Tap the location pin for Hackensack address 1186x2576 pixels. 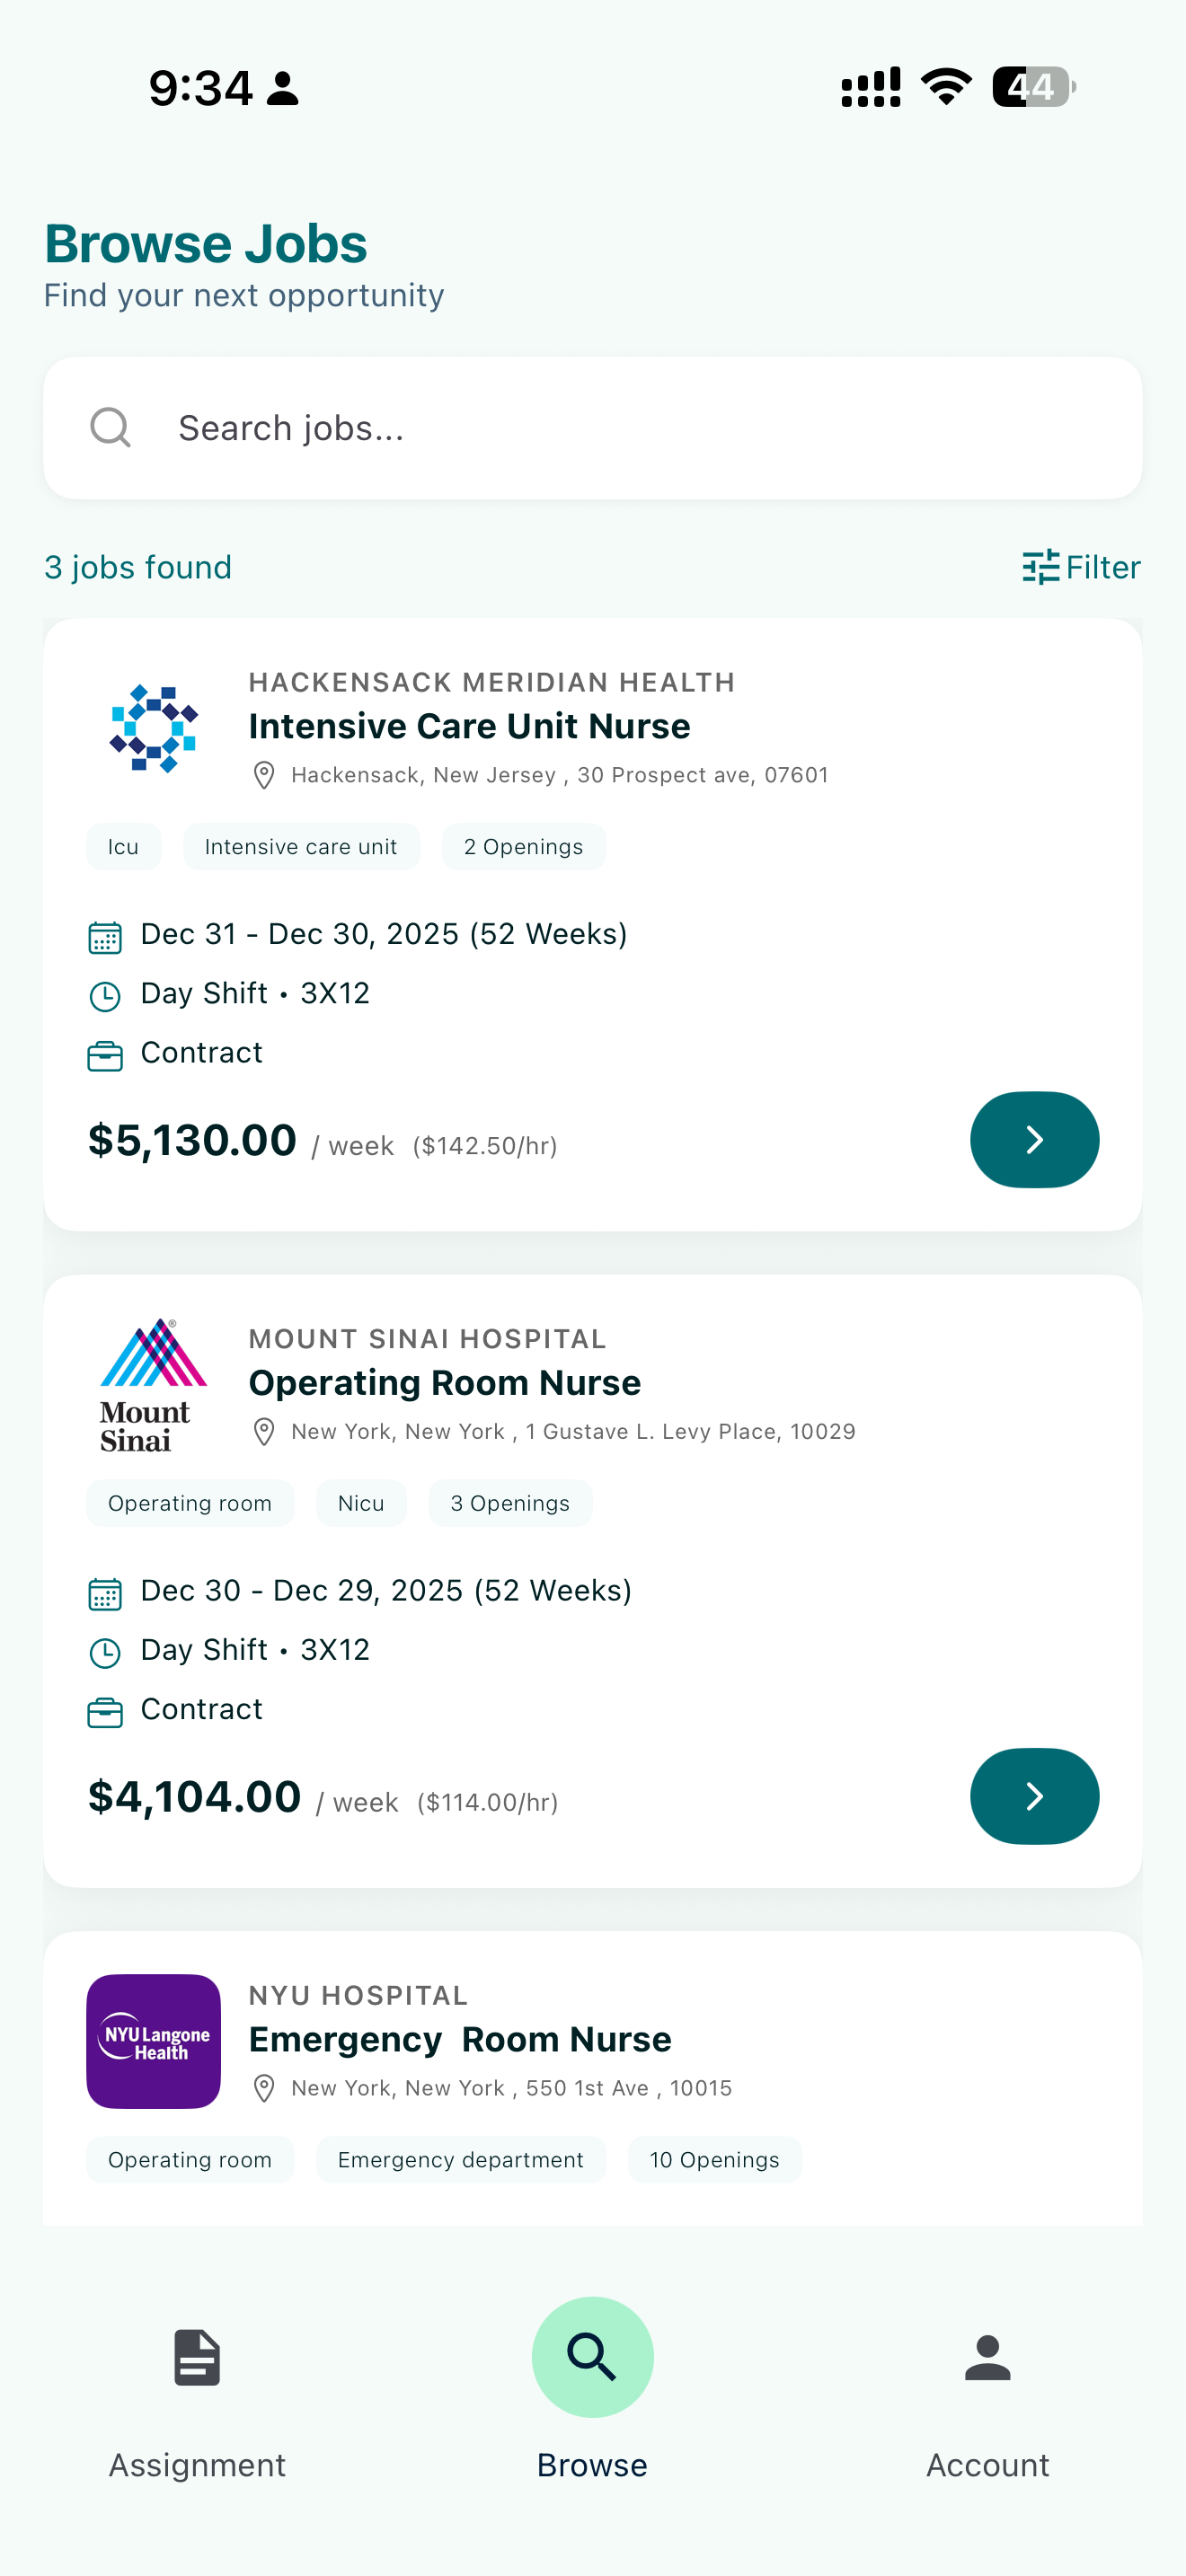264,775
